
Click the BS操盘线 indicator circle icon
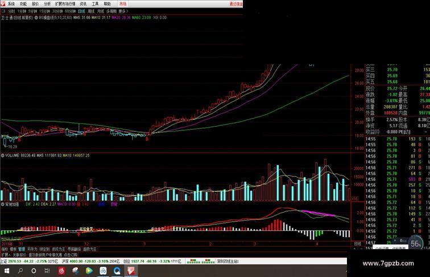(x=36, y=18)
